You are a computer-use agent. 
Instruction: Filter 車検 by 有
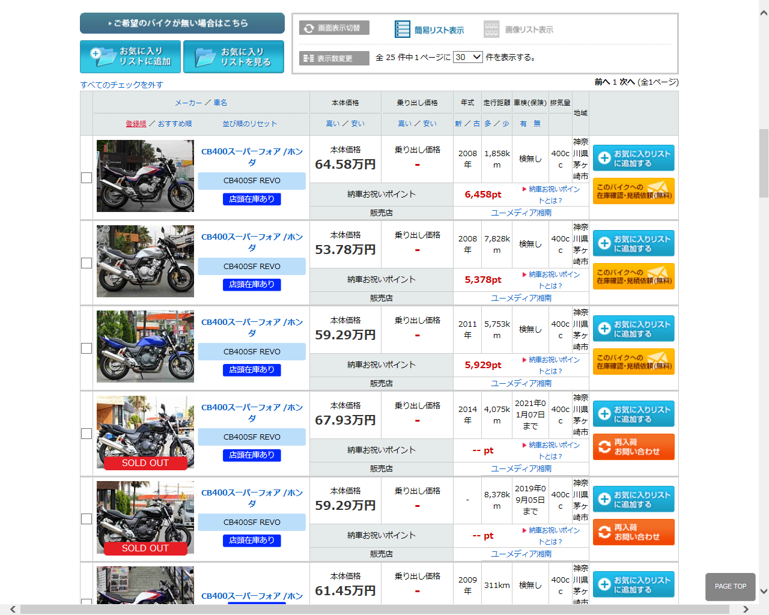523,124
